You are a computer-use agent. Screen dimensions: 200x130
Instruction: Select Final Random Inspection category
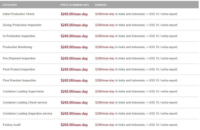tap(19, 80)
